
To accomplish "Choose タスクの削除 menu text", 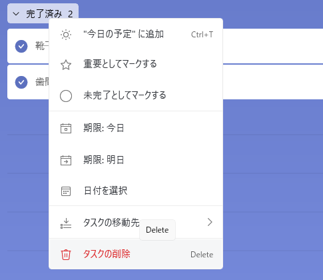I will (x=107, y=254).
